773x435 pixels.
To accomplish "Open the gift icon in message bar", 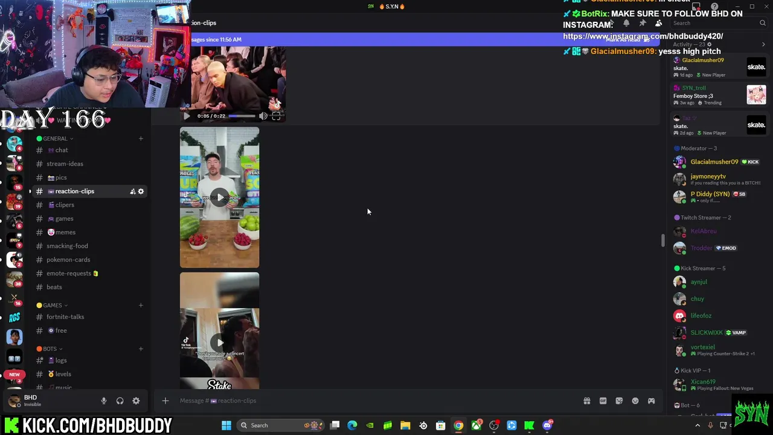I will pyautogui.click(x=586, y=401).
